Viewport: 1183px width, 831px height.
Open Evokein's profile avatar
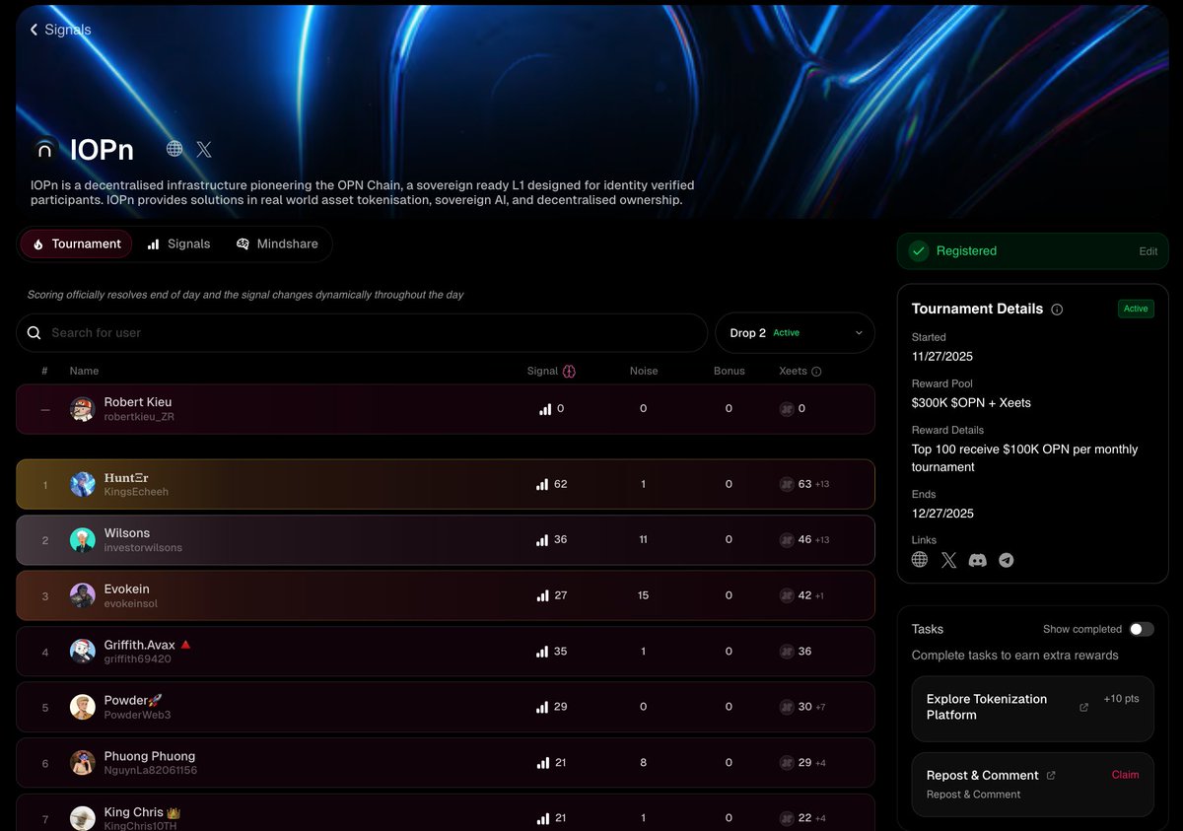[x=82, y=595]
